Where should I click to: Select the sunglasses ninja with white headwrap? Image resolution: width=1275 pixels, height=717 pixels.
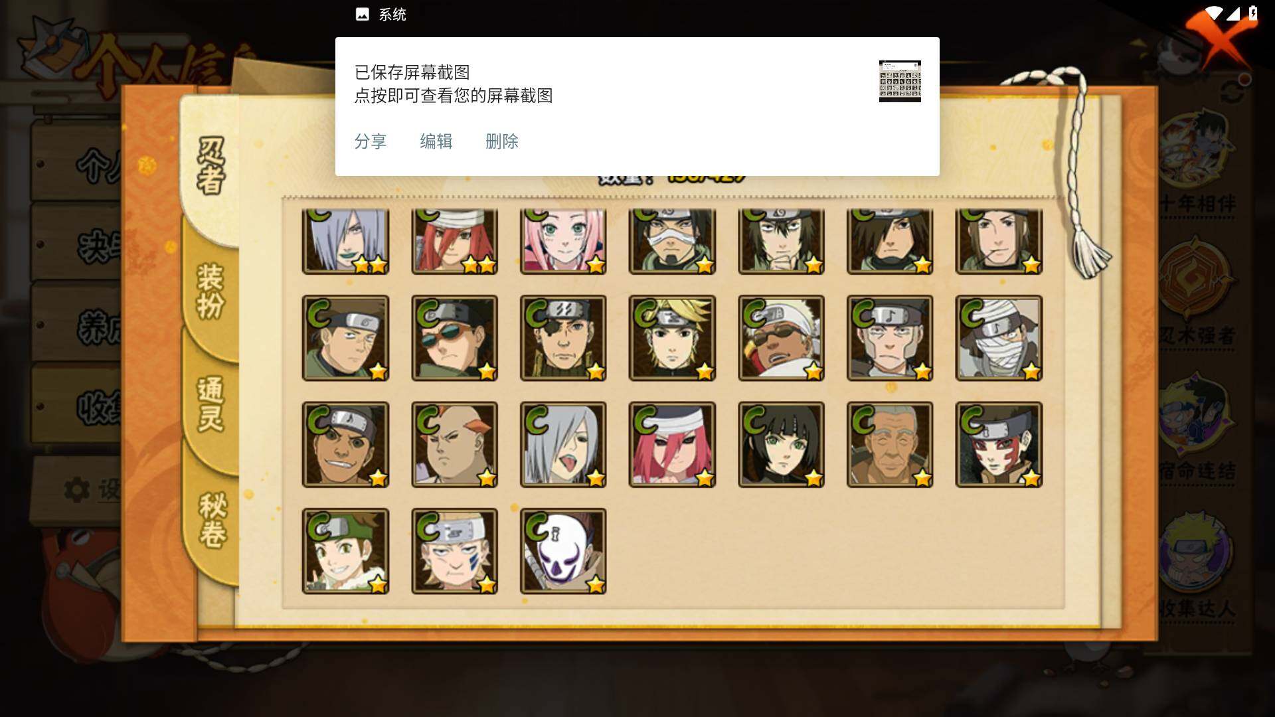click(x=781, y=339)
